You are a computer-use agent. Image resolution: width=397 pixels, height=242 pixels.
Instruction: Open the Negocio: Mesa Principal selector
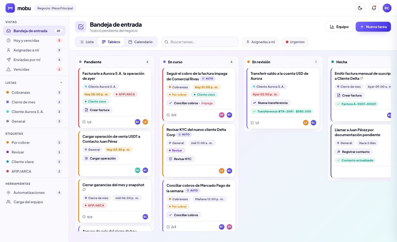point(55,8)
